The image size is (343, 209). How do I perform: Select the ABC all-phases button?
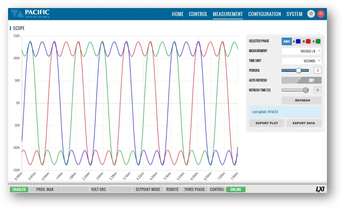tap(287, 41)
